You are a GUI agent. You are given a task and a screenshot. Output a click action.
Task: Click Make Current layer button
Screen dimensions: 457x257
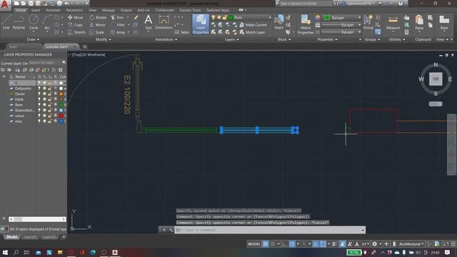click(x=253, y=25)
